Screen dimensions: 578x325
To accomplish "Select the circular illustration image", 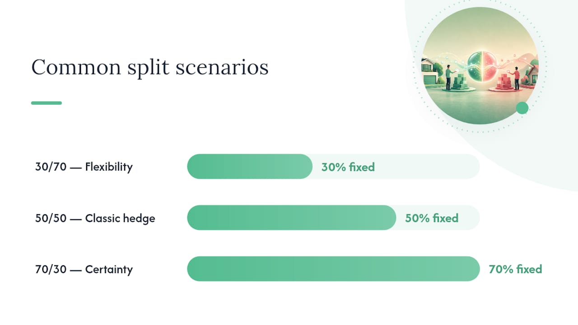I will (480, 65).
